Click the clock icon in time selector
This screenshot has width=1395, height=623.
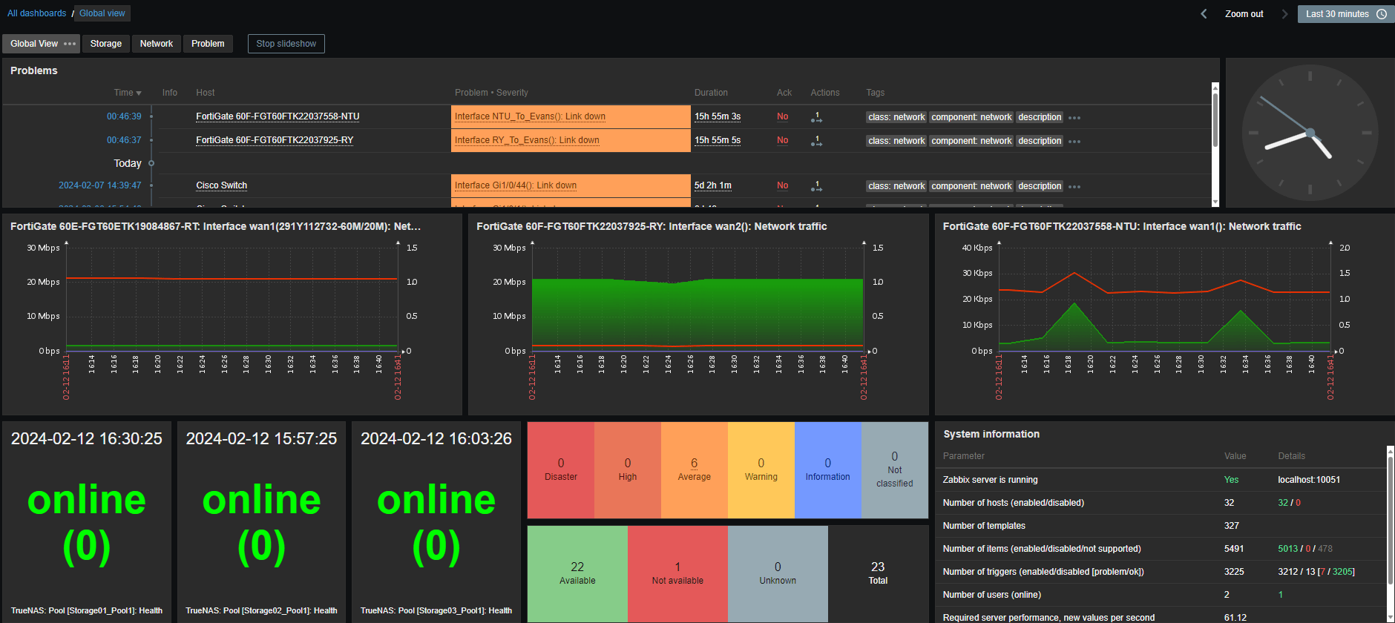point(1382,14)
